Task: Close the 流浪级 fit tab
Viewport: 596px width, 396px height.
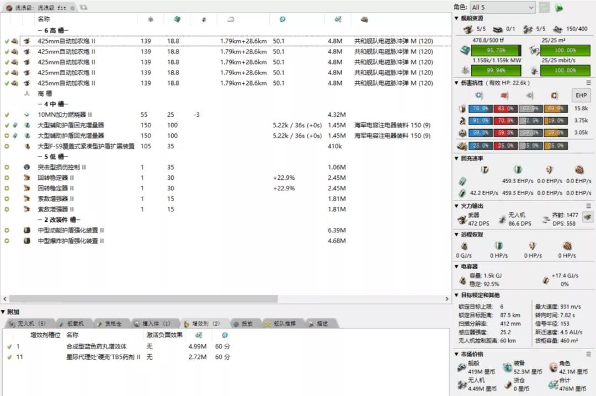Action: click(72, 7)
